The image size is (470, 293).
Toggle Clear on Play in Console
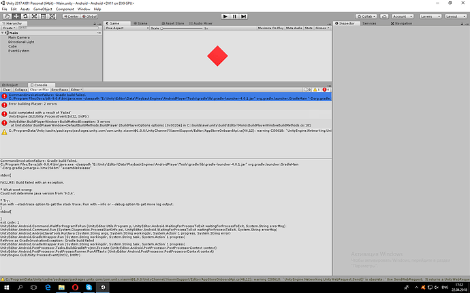pos(40,90)
